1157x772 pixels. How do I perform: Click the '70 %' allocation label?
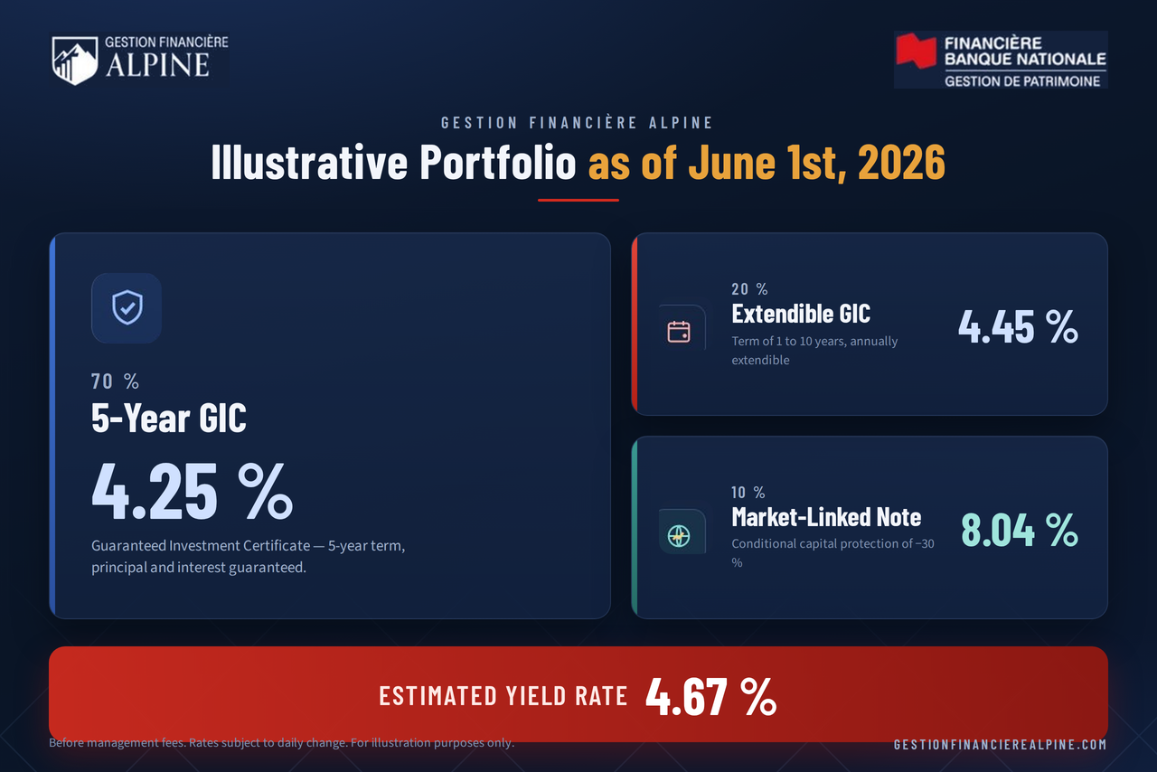116,381
